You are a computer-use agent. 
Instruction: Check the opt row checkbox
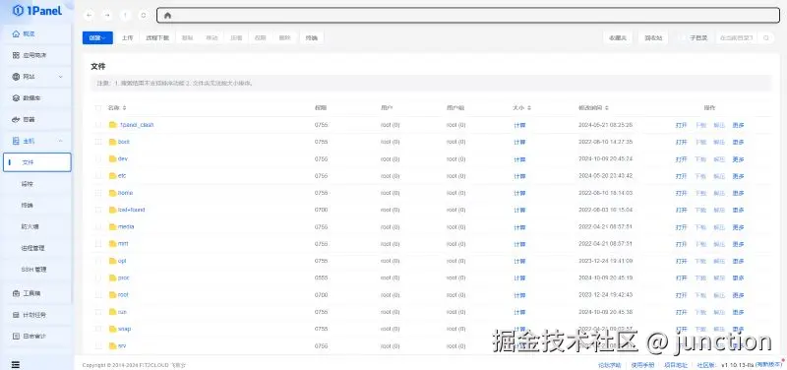point(98,261)
